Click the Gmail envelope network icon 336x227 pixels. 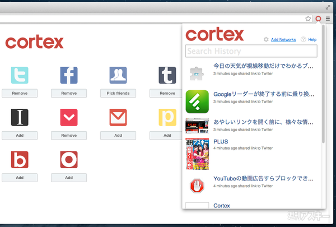point(118,117)
